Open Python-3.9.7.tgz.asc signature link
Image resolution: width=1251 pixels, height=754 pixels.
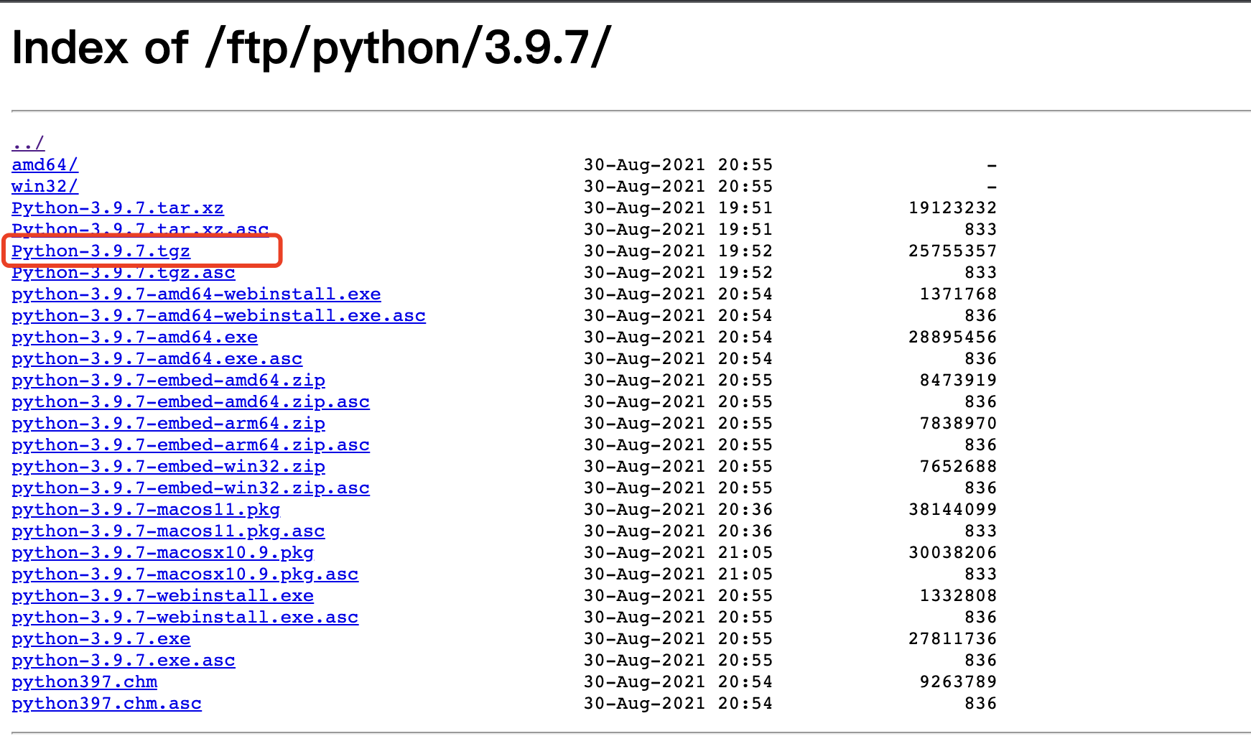click(x=124, y=272)
